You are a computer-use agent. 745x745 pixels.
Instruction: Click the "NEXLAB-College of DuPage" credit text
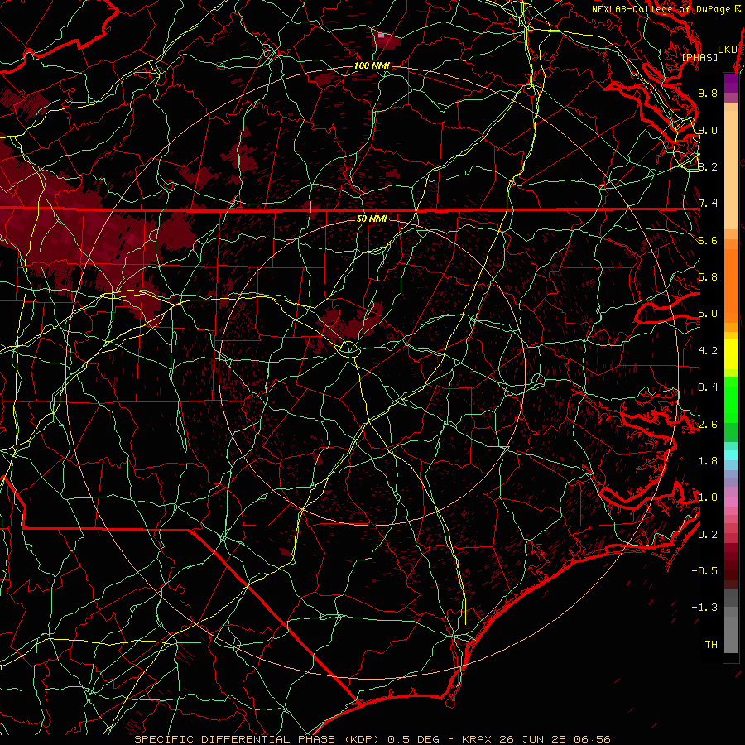[x=660, y=9]
